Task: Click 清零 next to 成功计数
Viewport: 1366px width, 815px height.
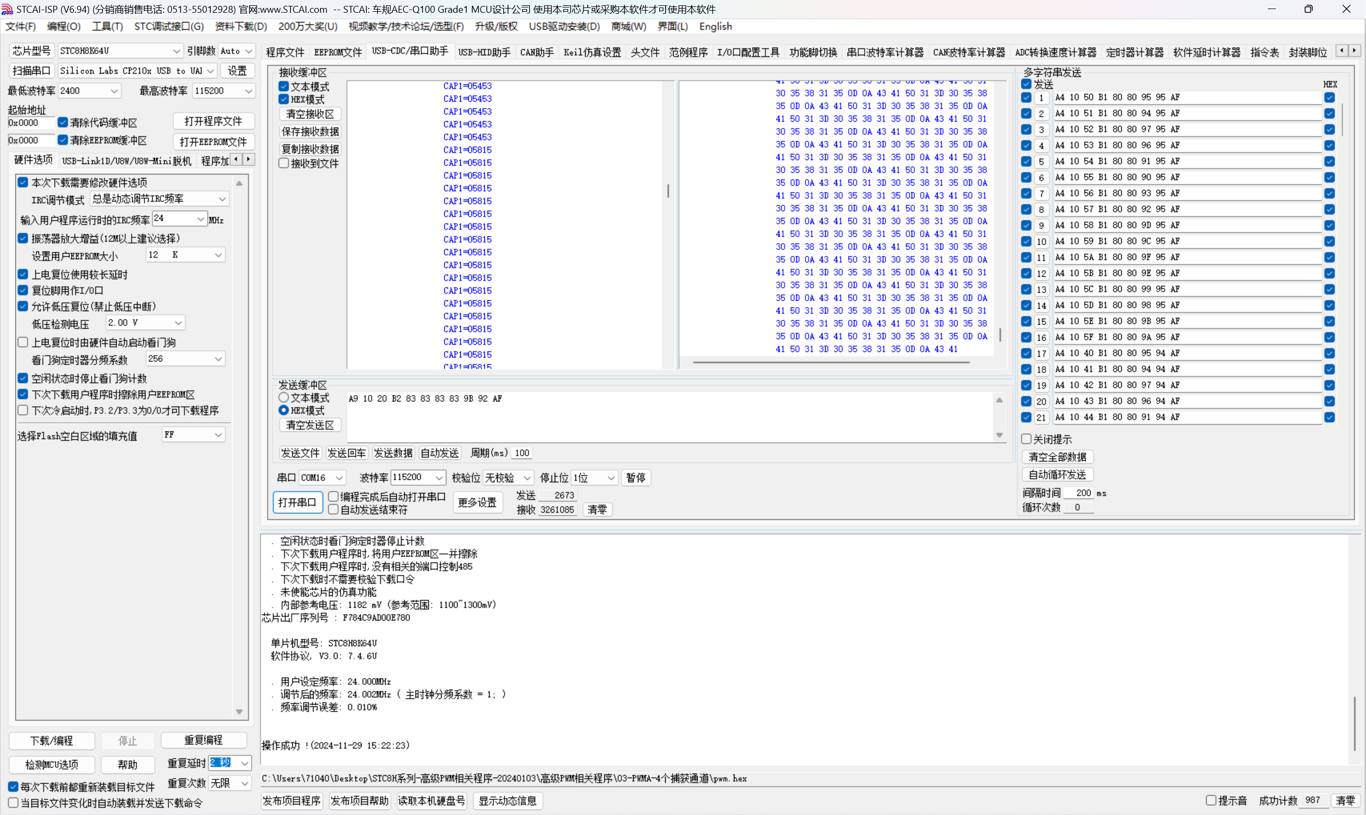Action: click(1346, 800)
